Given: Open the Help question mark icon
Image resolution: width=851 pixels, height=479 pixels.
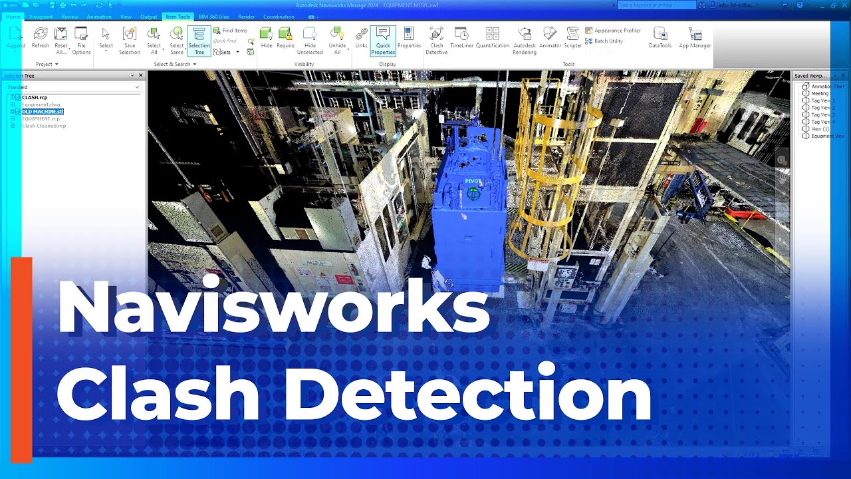Looking at the screenshot, I should (798, 5).
